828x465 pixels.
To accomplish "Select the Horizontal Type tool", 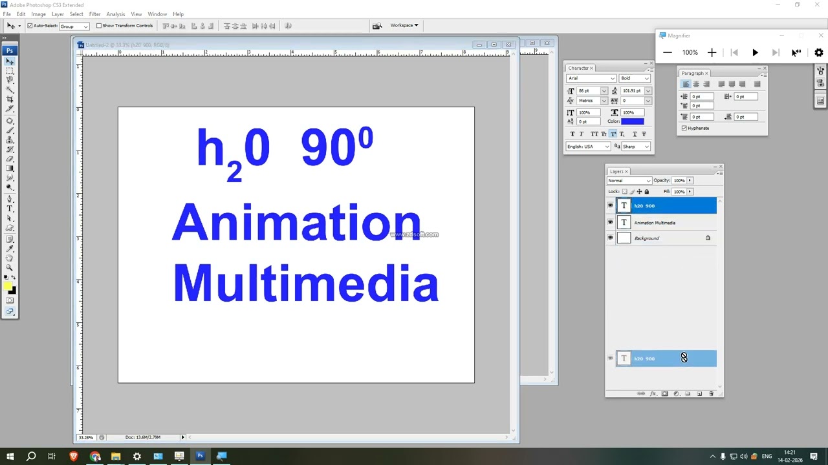I will click(x=10, y=209).
